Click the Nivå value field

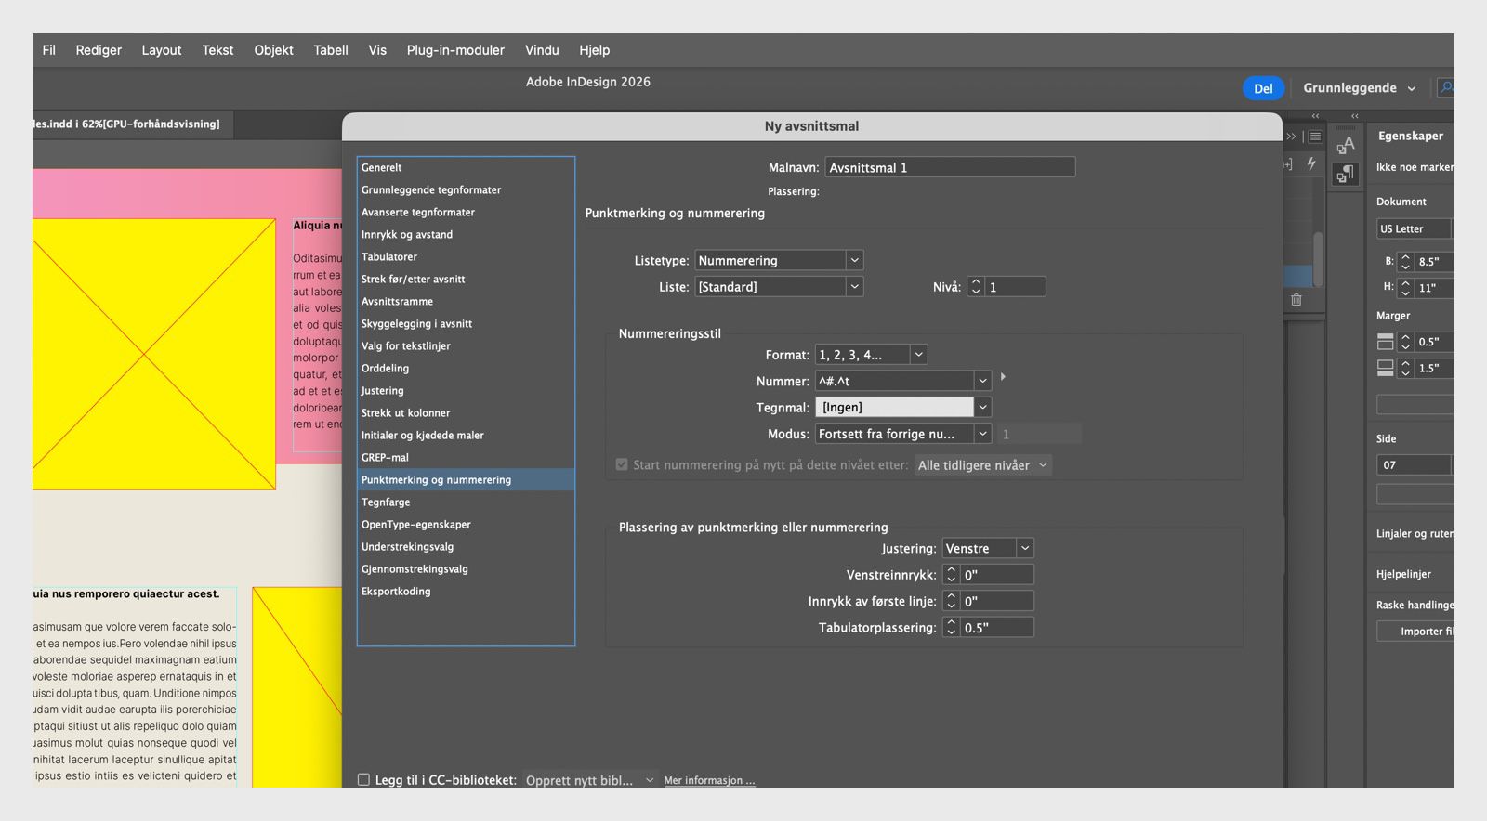pos(1015,287)
